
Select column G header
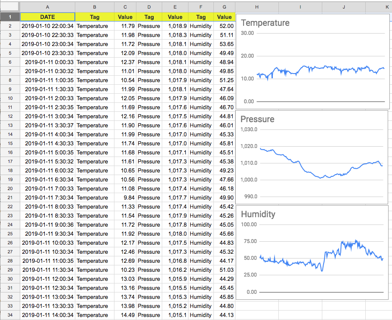tap(224, 7)
